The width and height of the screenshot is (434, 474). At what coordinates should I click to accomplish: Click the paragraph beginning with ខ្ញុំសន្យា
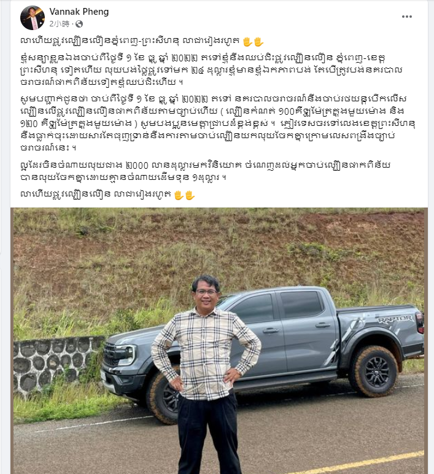212,70
